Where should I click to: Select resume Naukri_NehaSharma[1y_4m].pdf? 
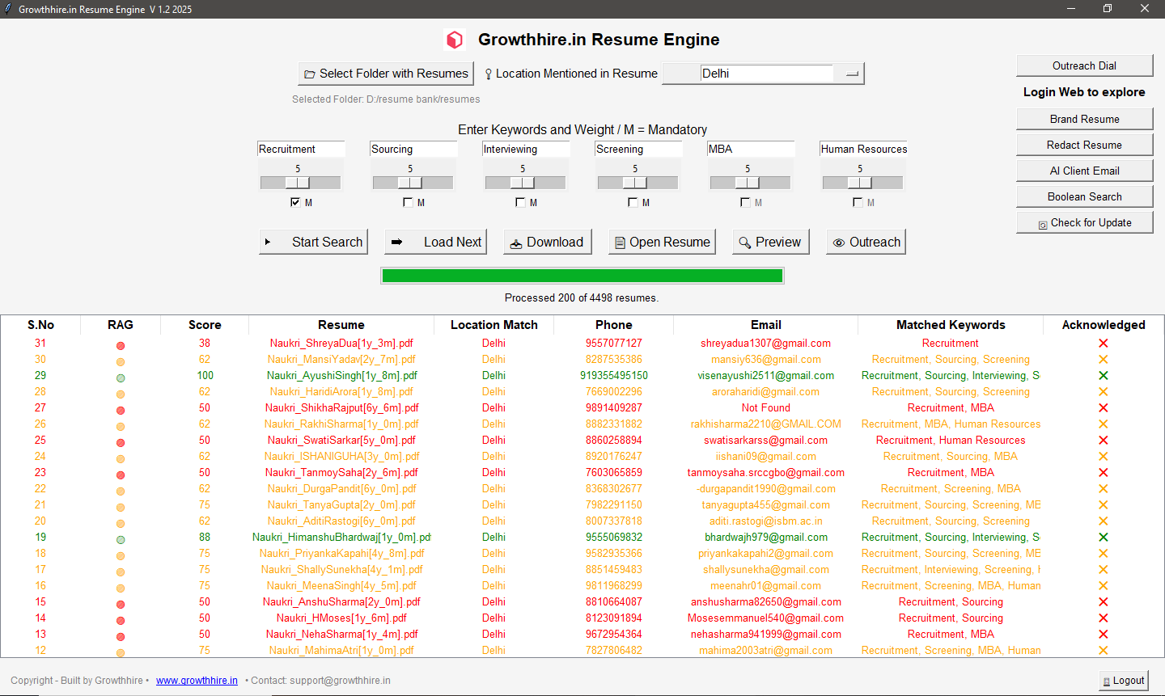[x=342, y=635]
